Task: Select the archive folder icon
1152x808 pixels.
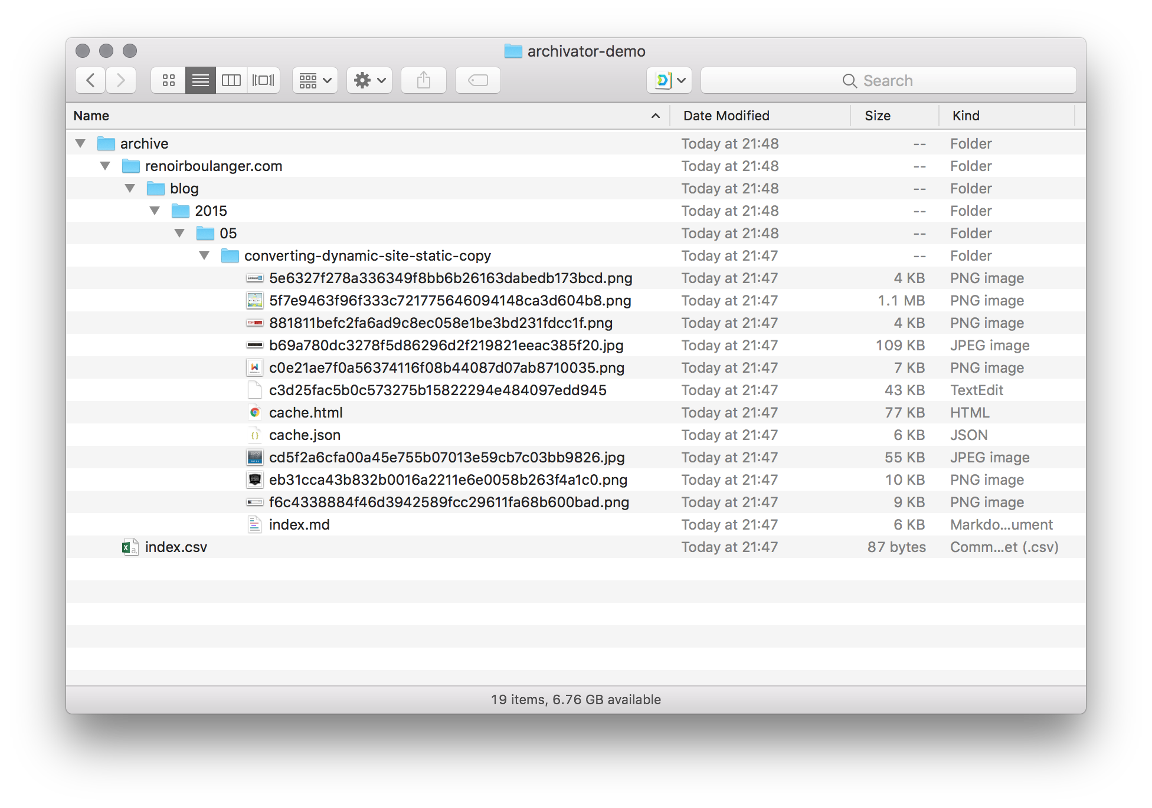Action: [106, 143]
